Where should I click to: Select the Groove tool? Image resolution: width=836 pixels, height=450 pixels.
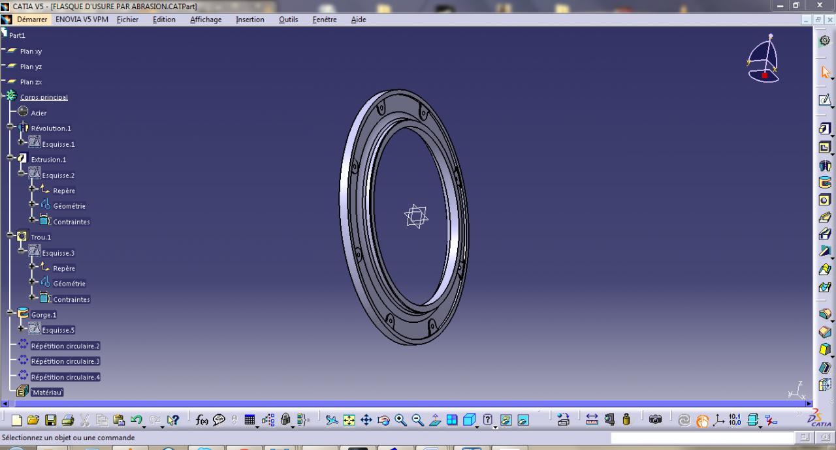[x=825, y=183]
